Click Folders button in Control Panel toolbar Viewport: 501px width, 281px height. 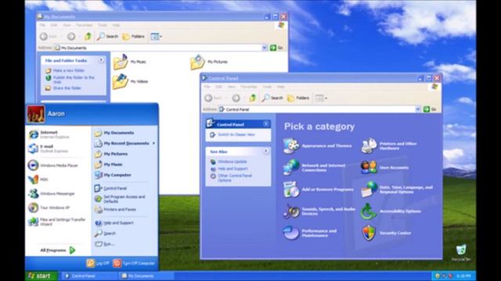tap(298, 98)
